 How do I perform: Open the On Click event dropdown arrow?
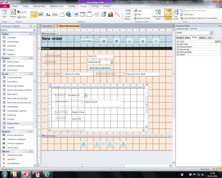(x=216, y=42)
